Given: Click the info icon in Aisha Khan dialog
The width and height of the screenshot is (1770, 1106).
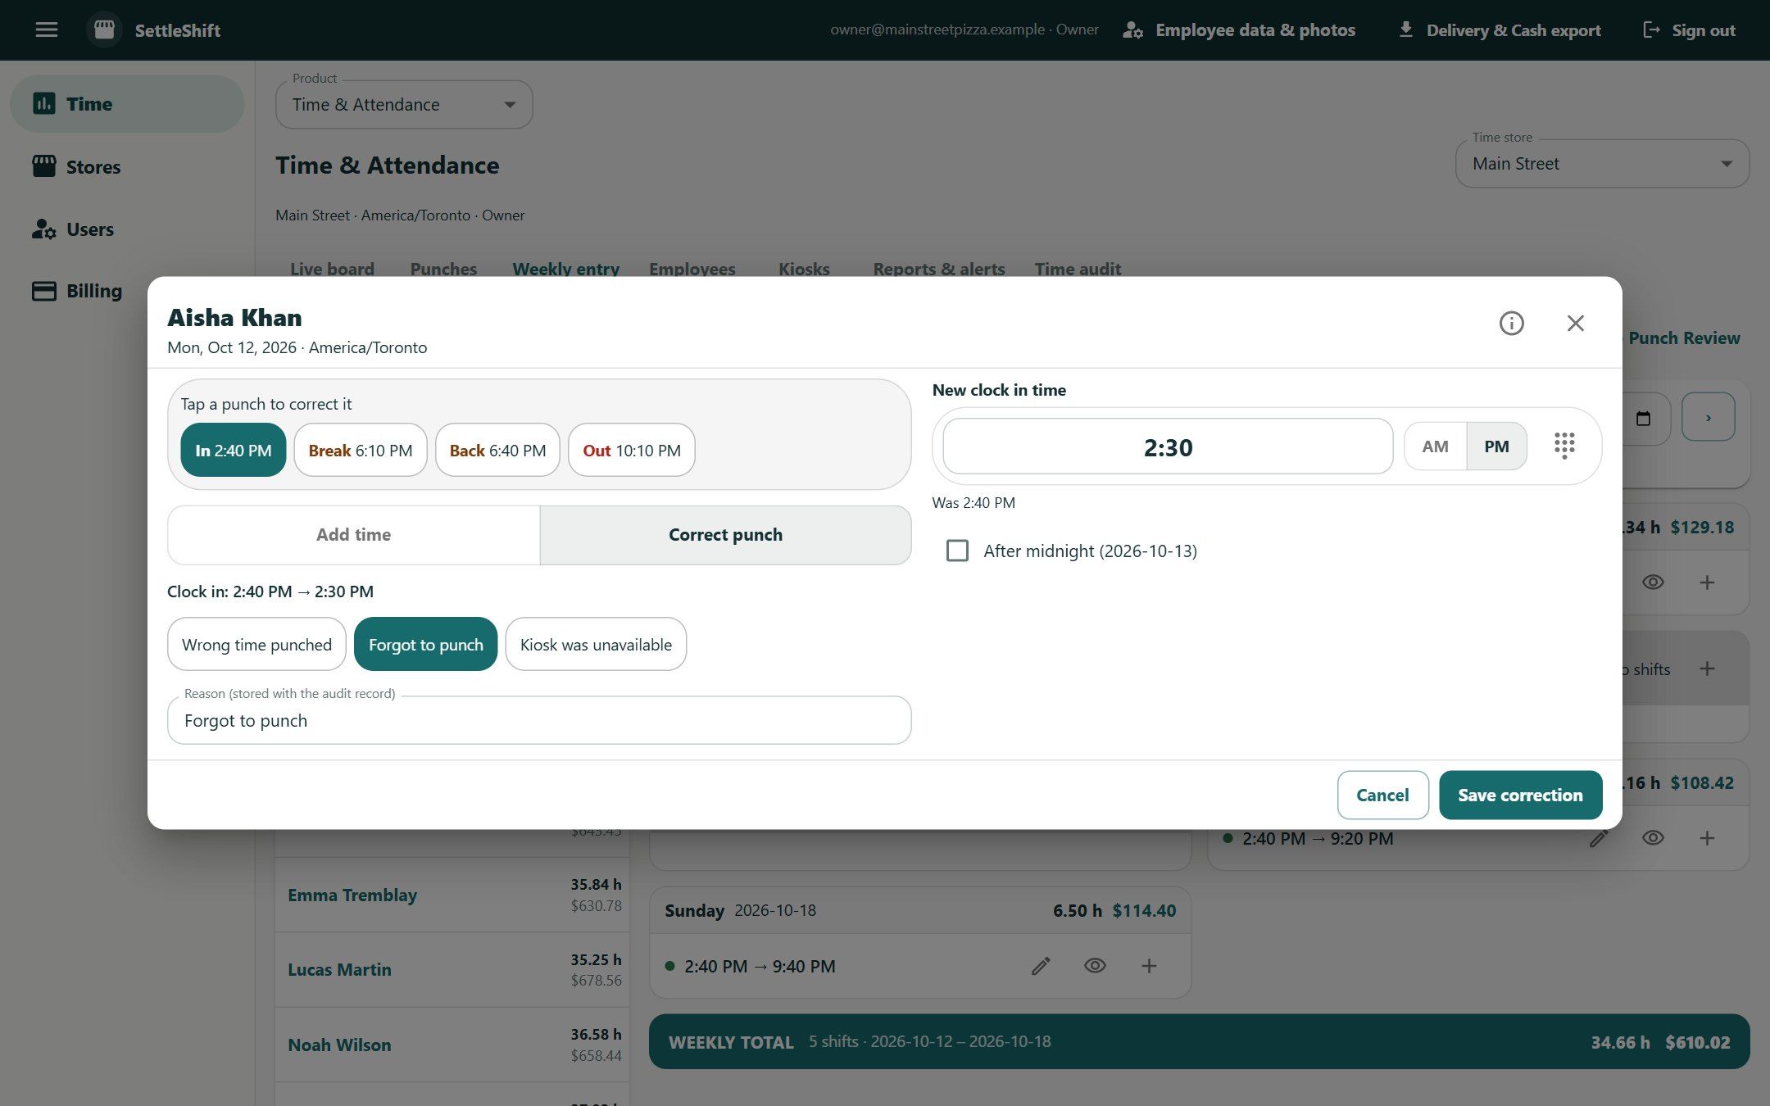Looking at the screenshot, I should click(x=1511, y=324).
